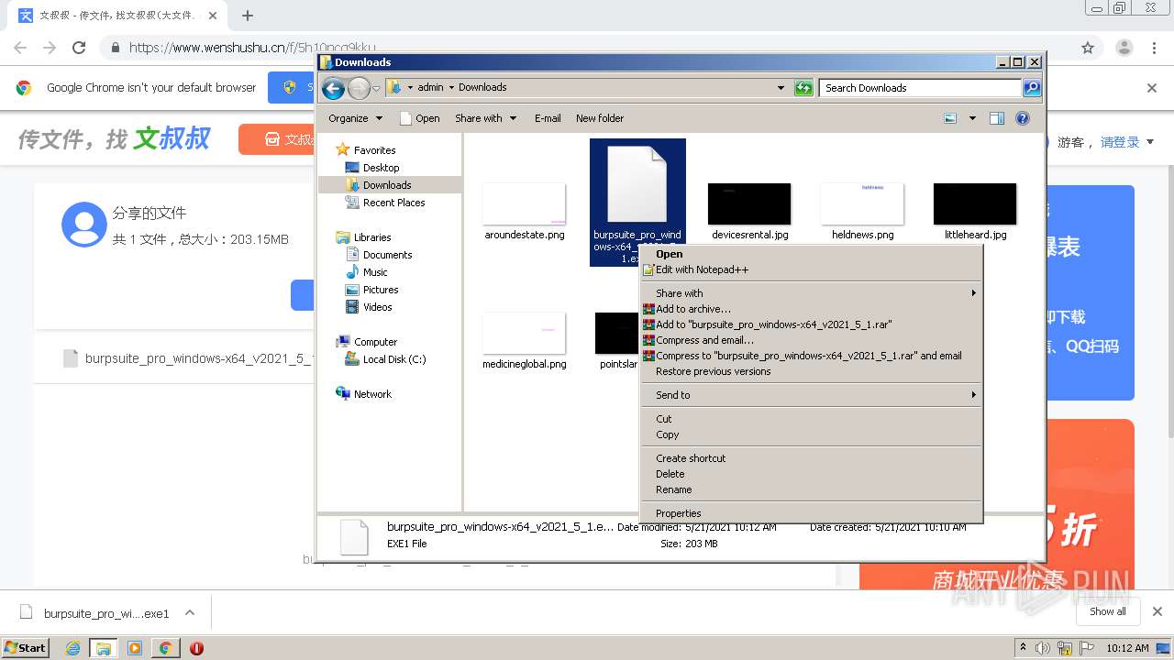Choose Rename from context menu
This screenshot has width=1174, height=660.
point(811,489)
